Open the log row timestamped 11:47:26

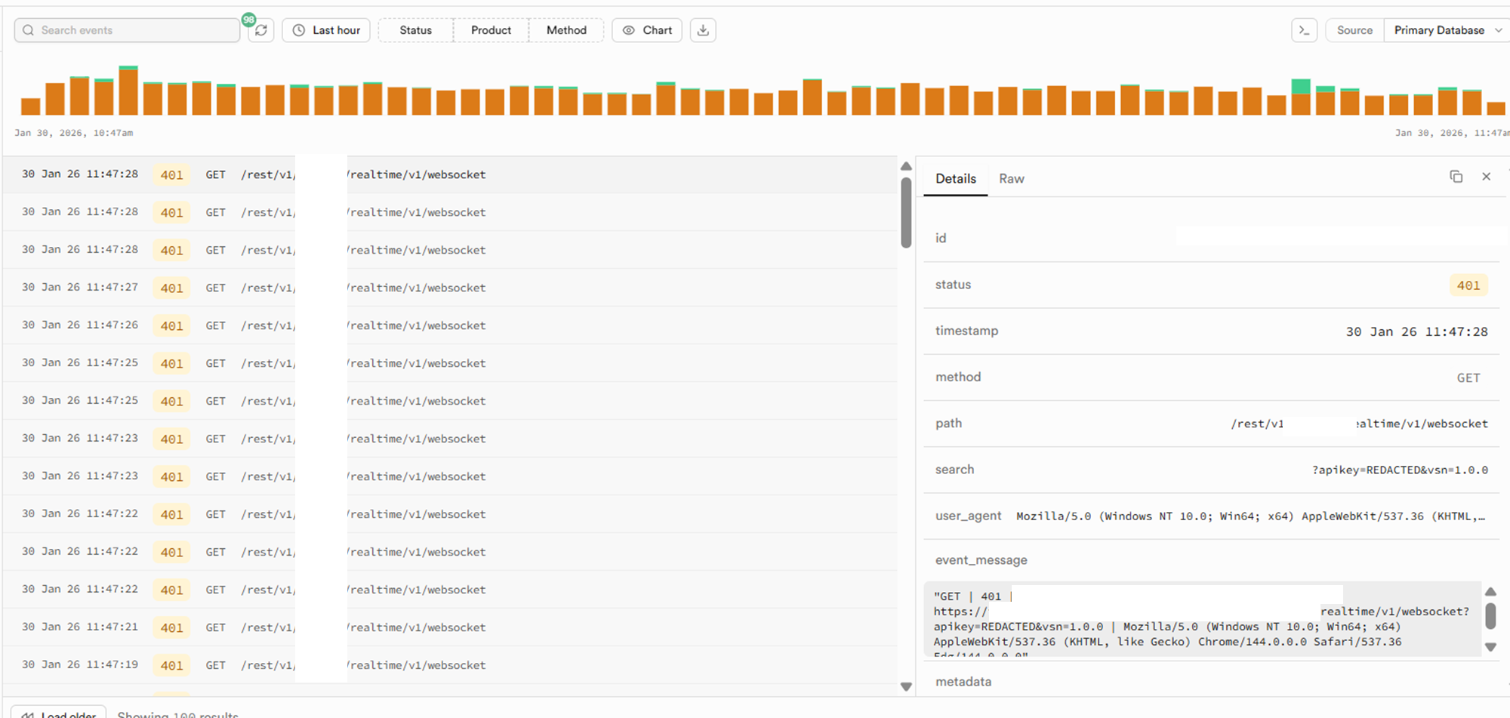point(450,325)
